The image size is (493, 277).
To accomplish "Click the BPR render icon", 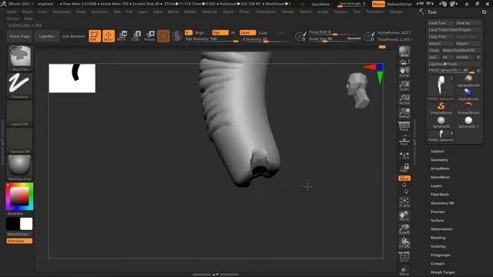I will click(x=404, y=52).
